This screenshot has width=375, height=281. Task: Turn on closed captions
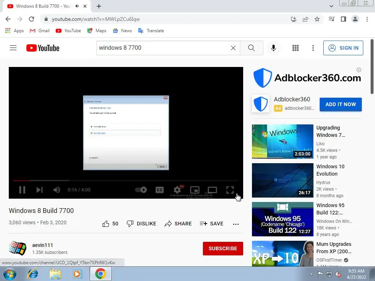tap(160, 190)
